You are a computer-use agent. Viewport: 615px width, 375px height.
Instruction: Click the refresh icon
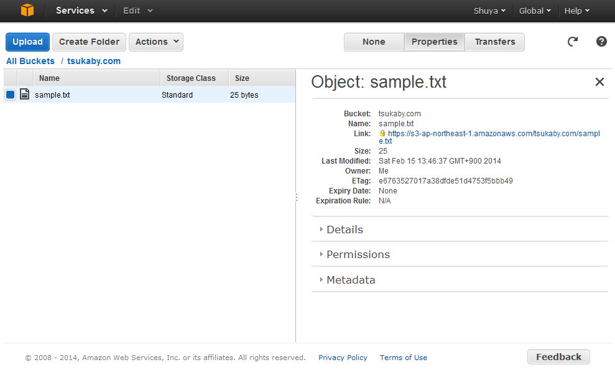573,42
